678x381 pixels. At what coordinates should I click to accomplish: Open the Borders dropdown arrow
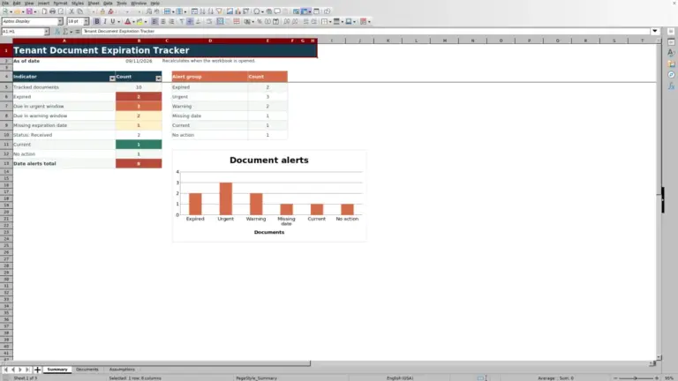point(330,21)
